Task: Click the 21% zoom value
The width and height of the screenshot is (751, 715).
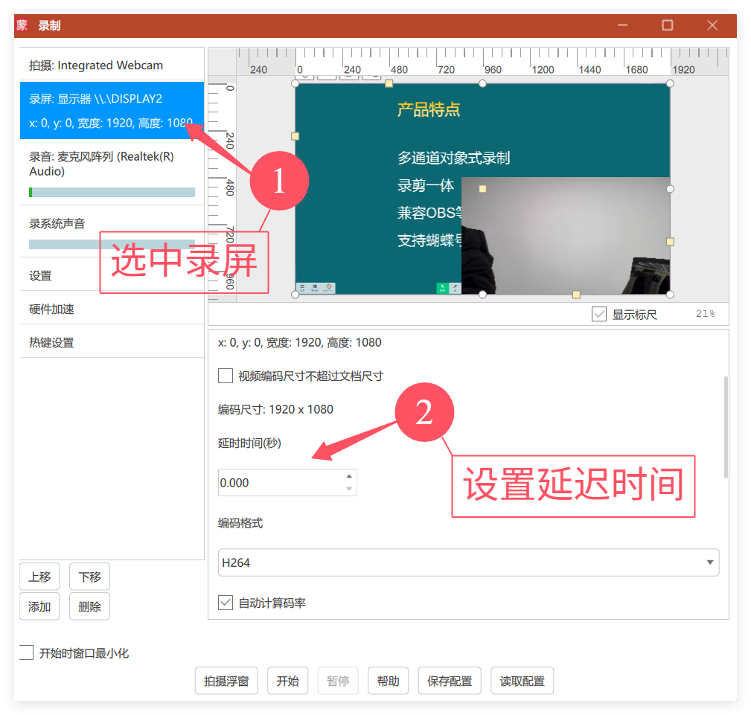Action: [706, 314]
